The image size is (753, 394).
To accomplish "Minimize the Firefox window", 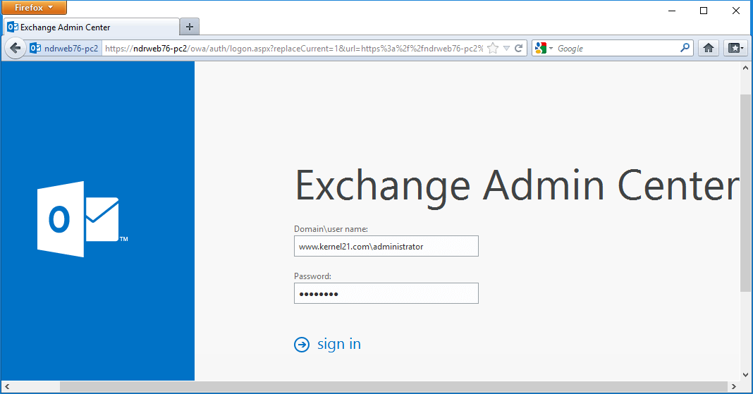I will click(673, 11).
